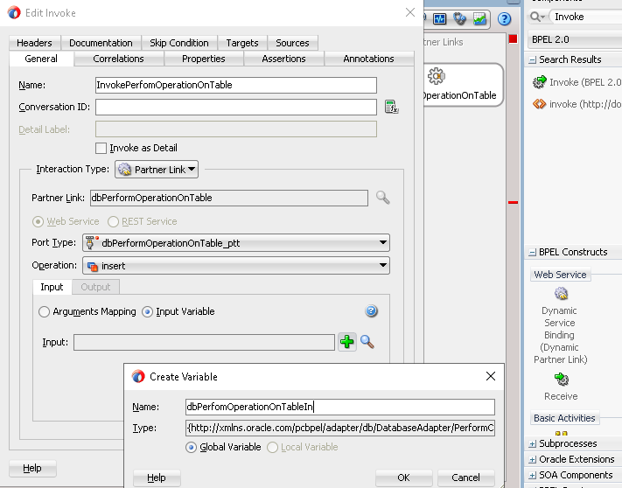Switch to the Targets tab

(242, 43)
